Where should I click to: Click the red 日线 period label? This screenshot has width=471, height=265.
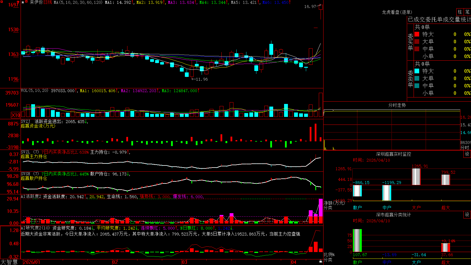pos(48,2)
